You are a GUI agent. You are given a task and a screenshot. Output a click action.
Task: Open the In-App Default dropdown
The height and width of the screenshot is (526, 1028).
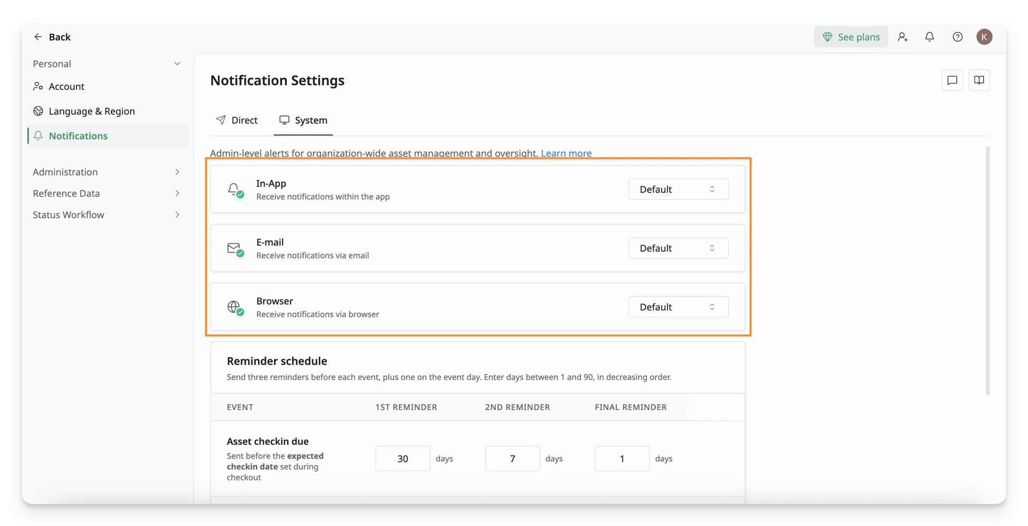click(x=678, y=189)
